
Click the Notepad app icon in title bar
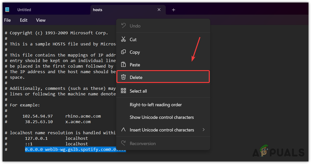[7, 10]
